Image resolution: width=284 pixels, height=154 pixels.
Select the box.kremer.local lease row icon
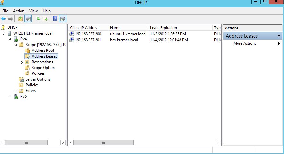[x=72, y=40]
